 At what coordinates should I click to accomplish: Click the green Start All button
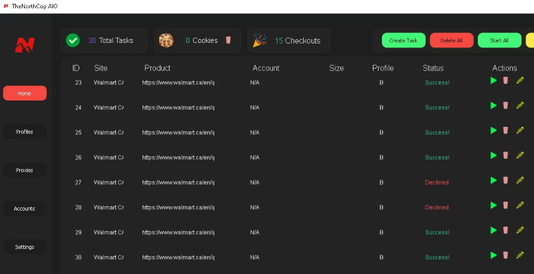(x=499, y=40)
